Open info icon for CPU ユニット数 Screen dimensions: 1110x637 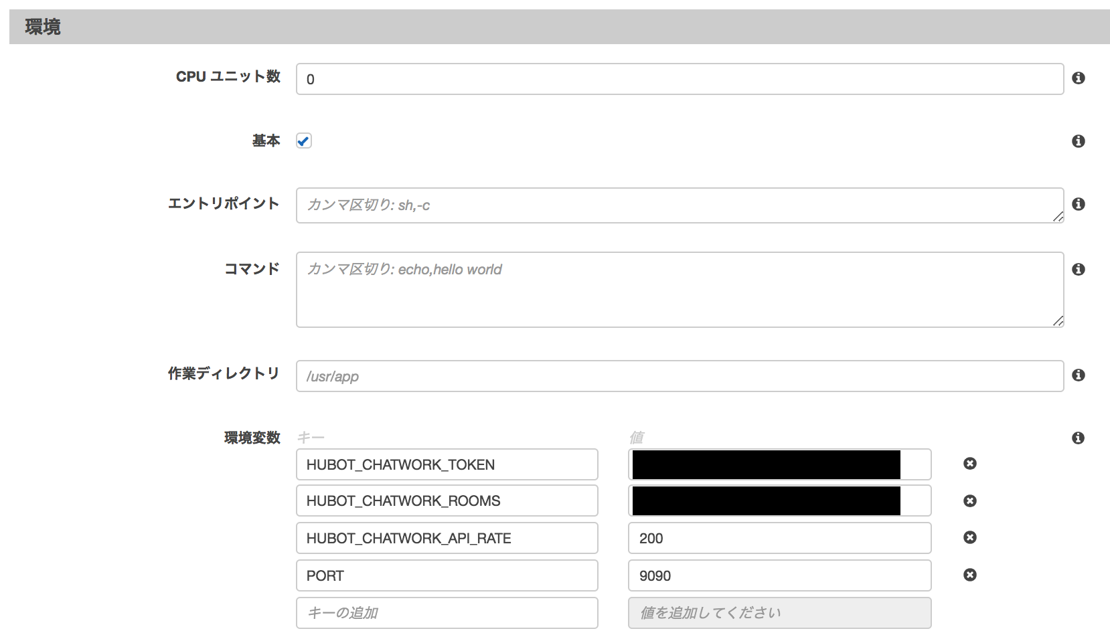tap(1078, 78)
